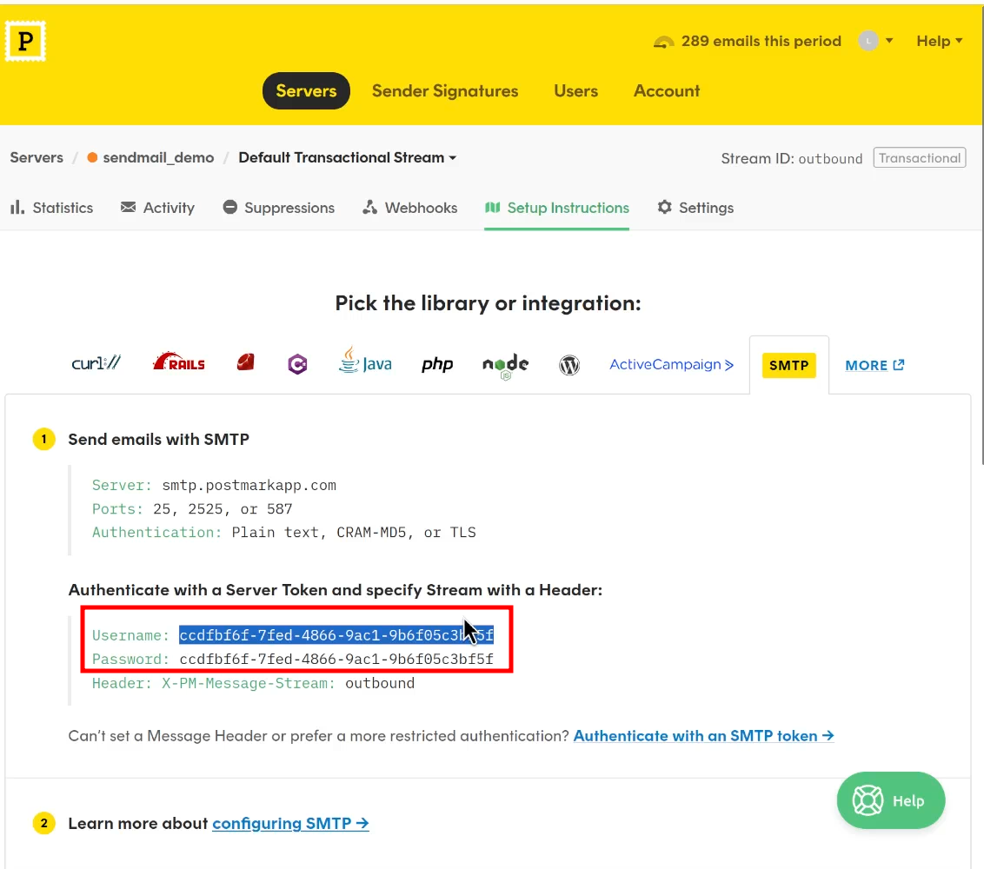
Task: Select the WordPress integration icon
Action: click(x=569, y=365)
